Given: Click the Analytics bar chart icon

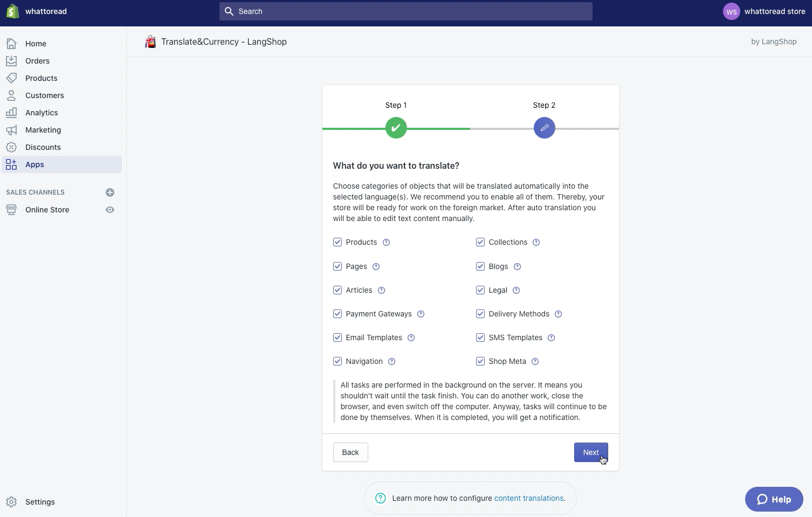Looking at the screenshot, I should [11, 113].
